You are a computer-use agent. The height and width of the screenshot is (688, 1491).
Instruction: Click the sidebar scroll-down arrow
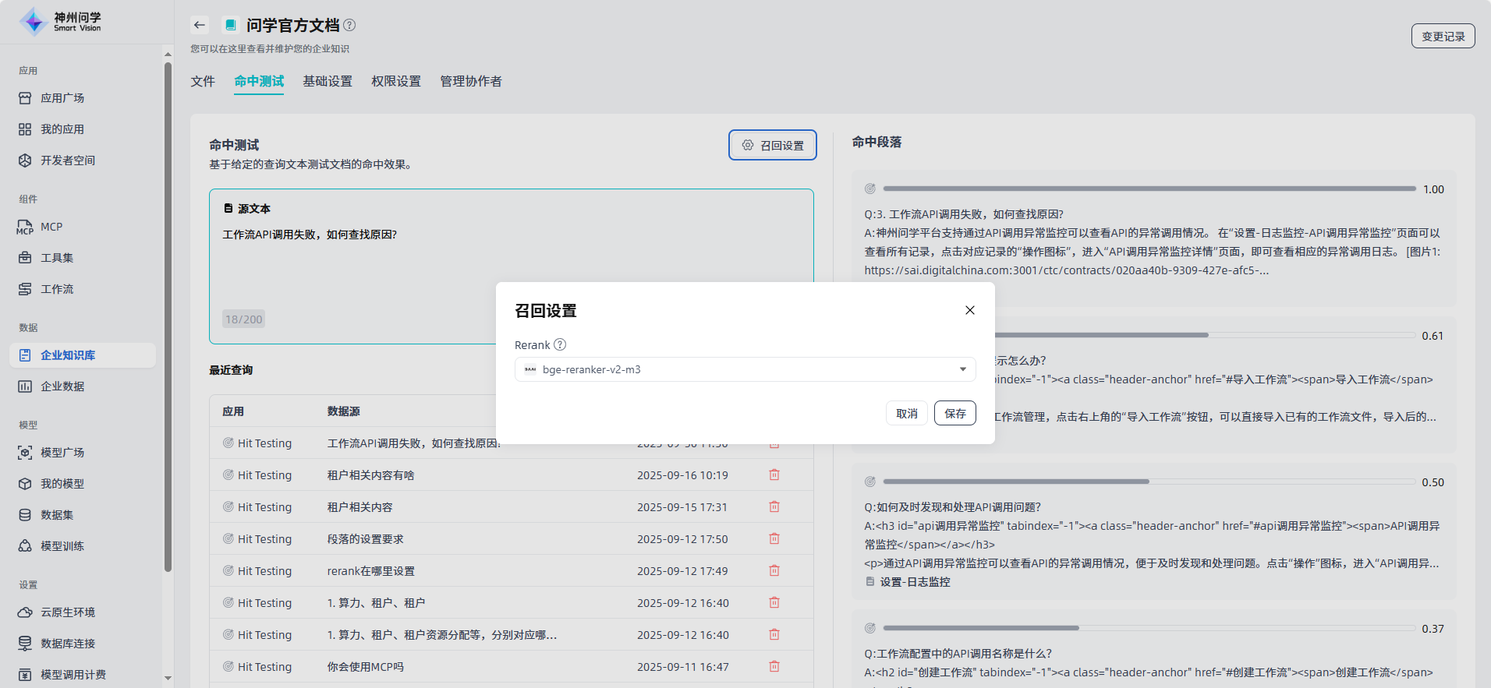(x=168, y=678)
